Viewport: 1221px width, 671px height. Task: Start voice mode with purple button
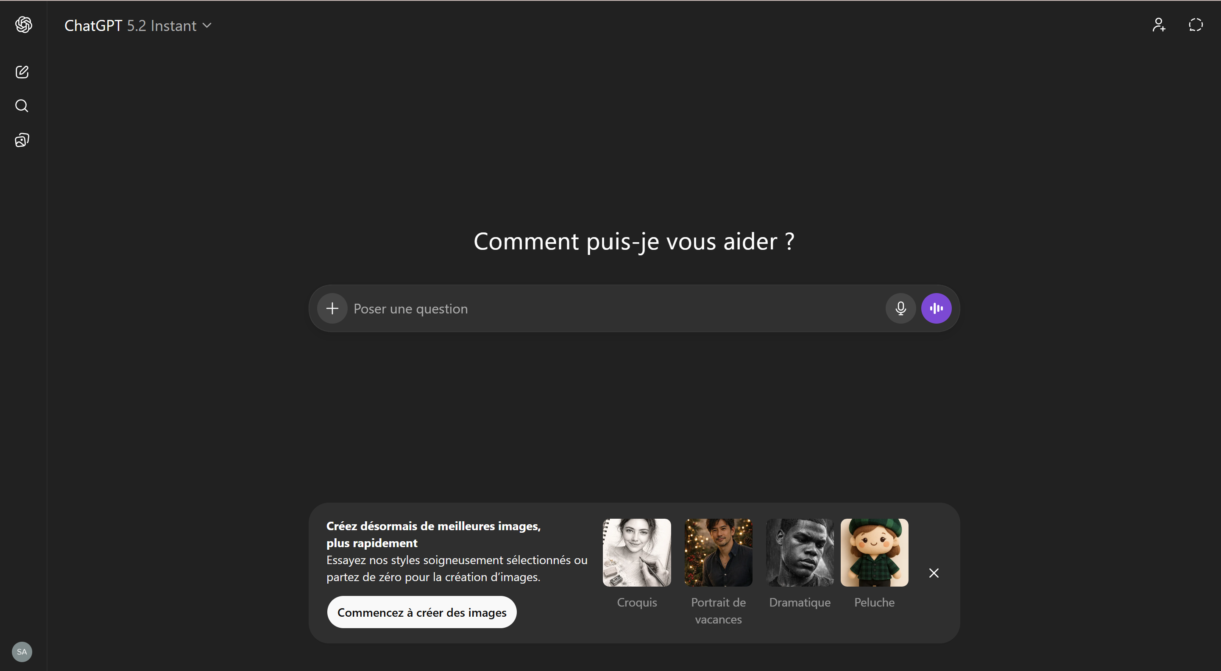(x=936, y=309)
